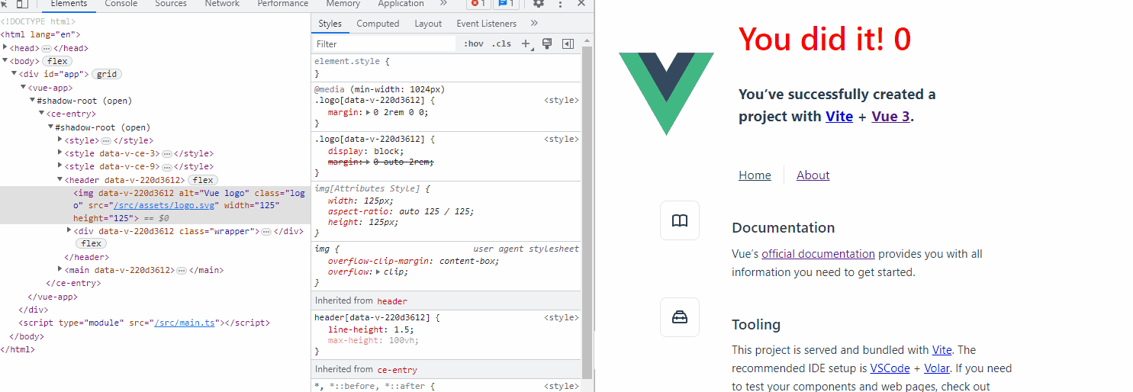Collapse the div#app node

(14, 74)
